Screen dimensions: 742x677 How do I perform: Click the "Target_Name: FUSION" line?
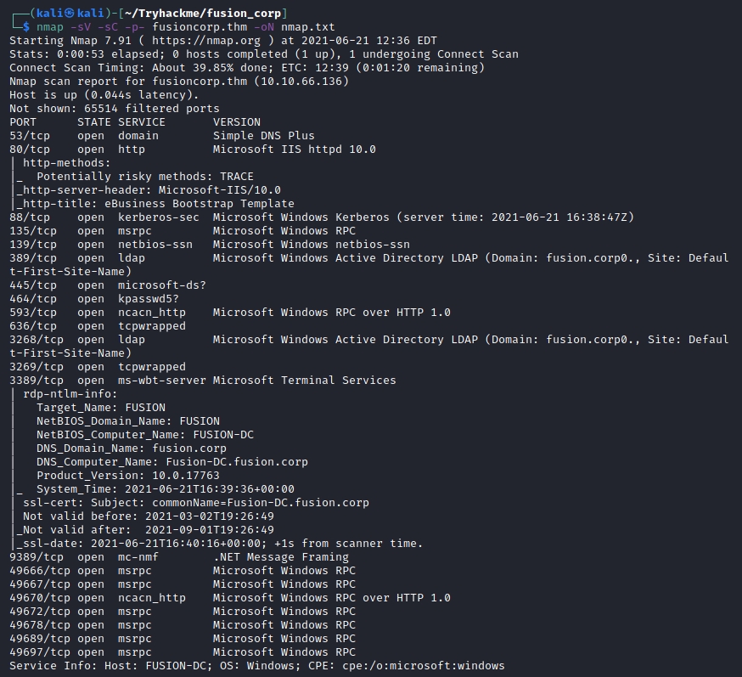101,408
